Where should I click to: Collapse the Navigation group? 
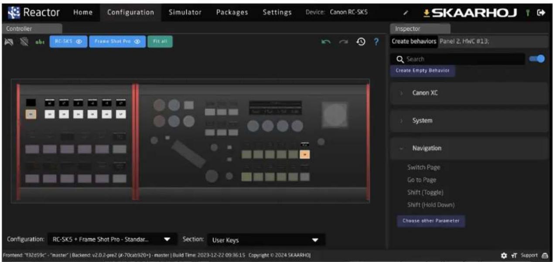point(469,148)
